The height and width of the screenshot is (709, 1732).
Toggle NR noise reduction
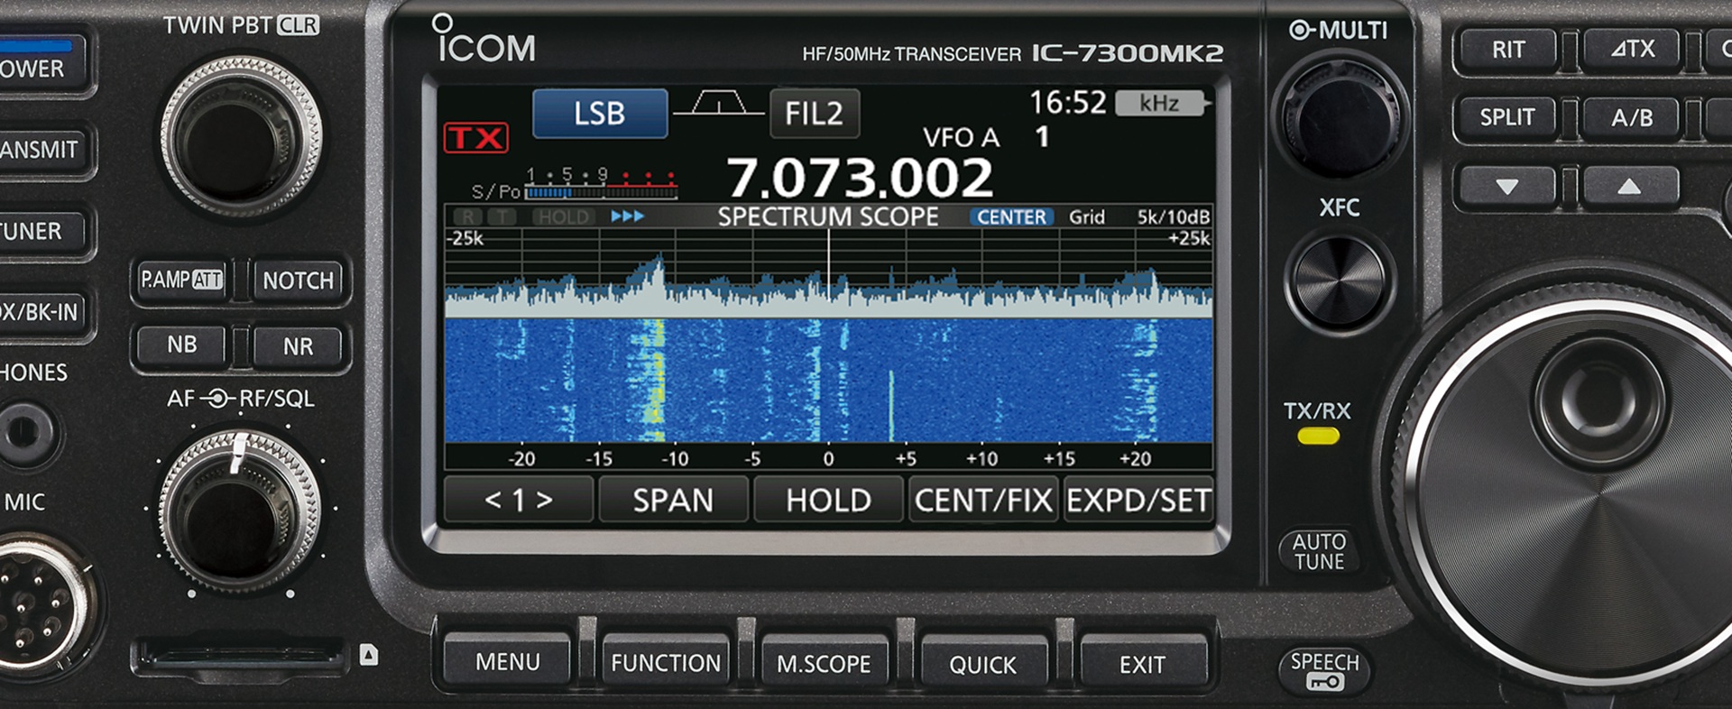click(298, 346)
